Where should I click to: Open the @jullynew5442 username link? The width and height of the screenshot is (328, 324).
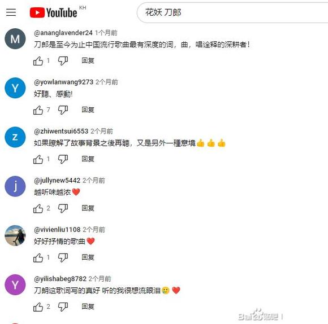point(57,181)
